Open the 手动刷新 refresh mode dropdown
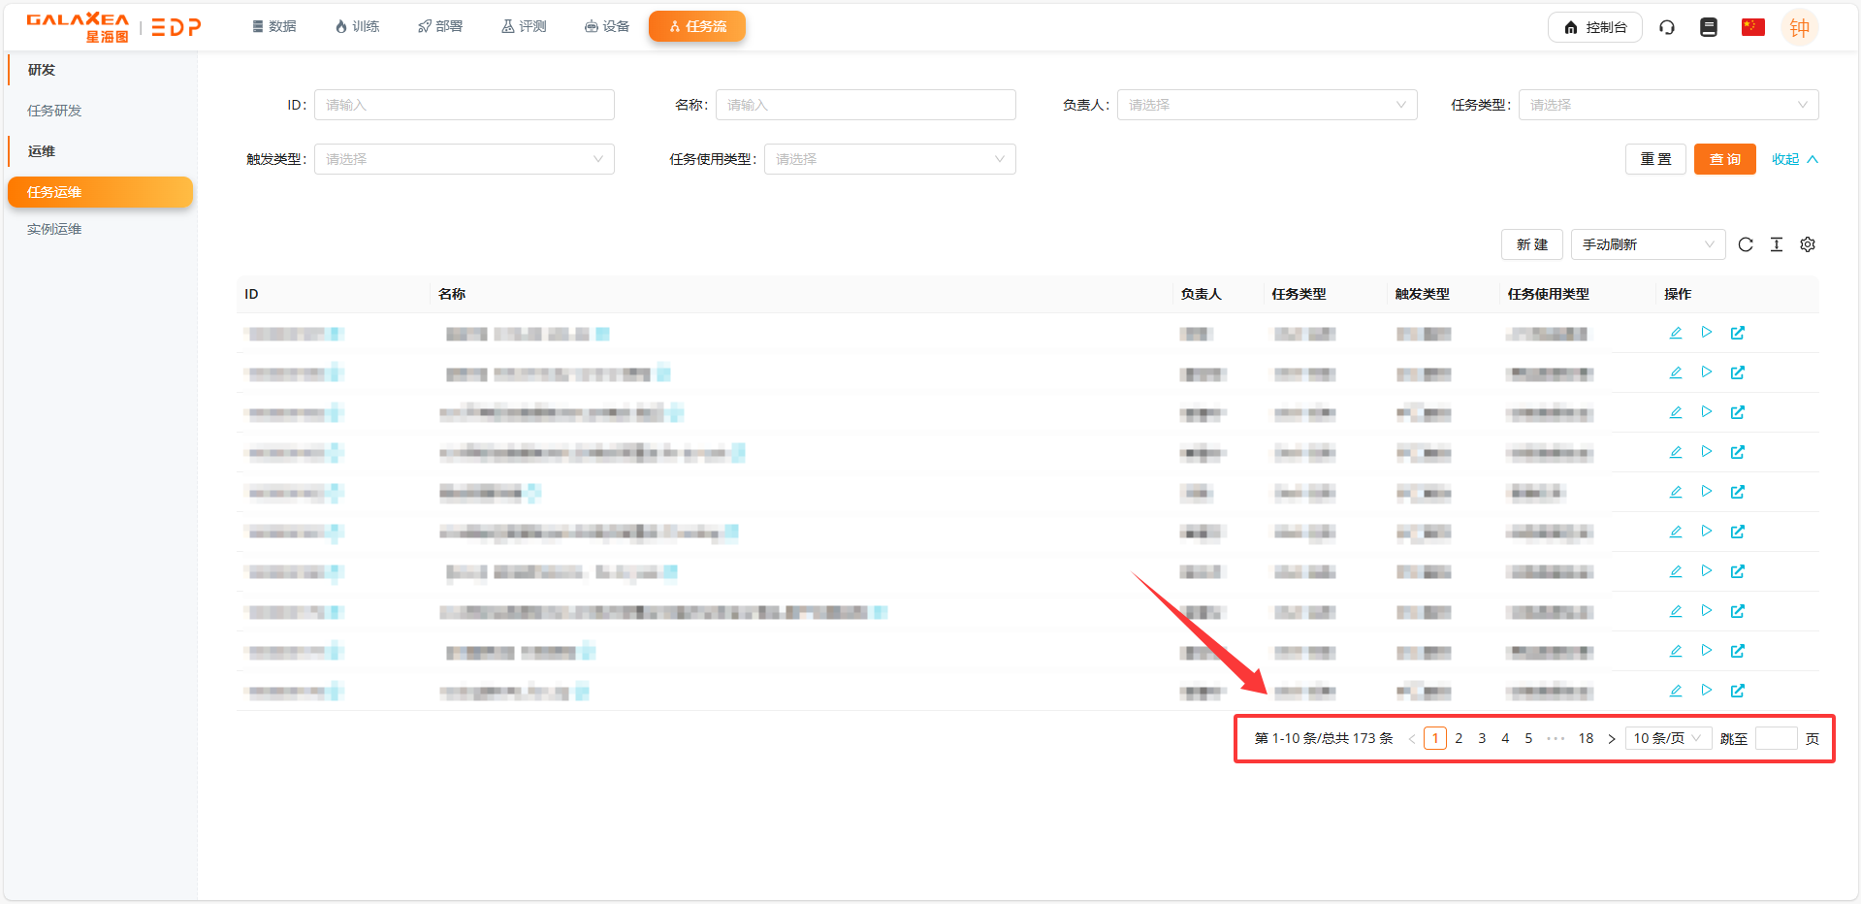The image size is (1861, 904). [x=1647, y=244]
